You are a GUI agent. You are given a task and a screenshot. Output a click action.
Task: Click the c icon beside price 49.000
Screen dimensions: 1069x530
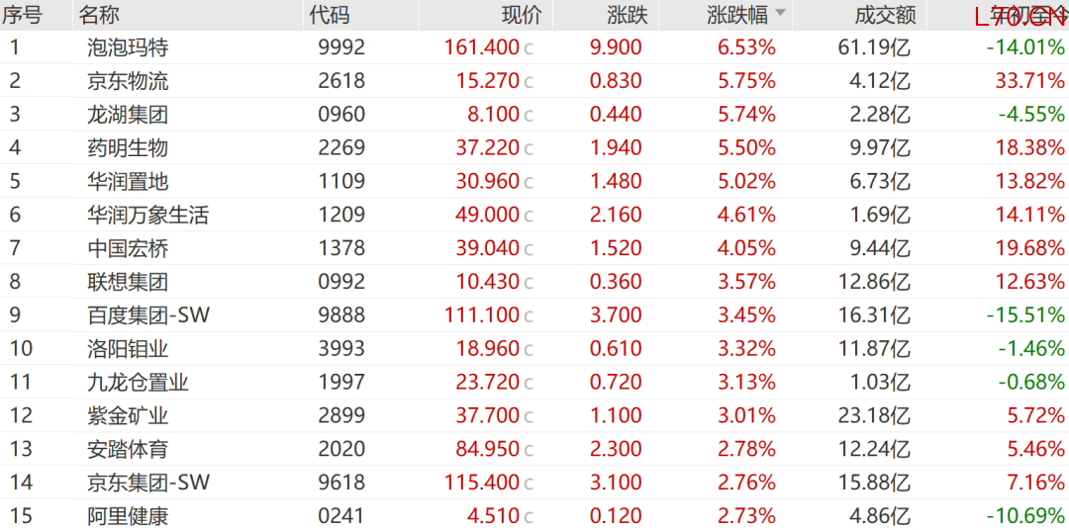point(529,216)
